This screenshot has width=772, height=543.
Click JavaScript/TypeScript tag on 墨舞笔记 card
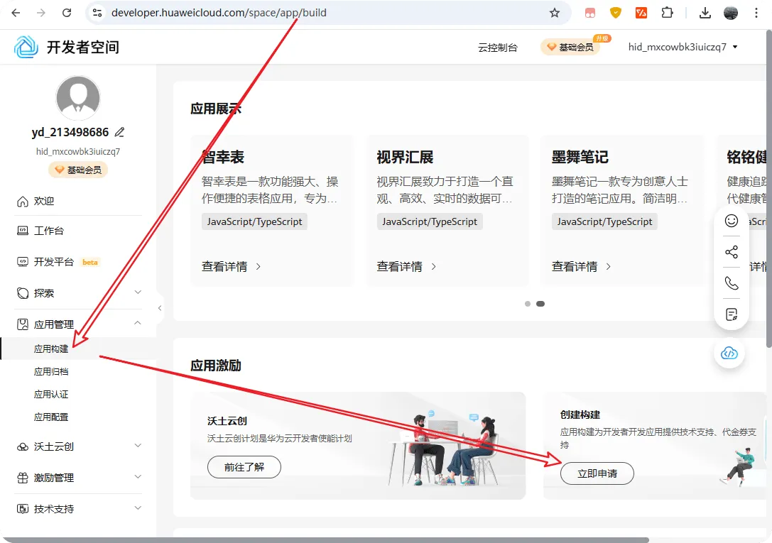coord(604,222)
